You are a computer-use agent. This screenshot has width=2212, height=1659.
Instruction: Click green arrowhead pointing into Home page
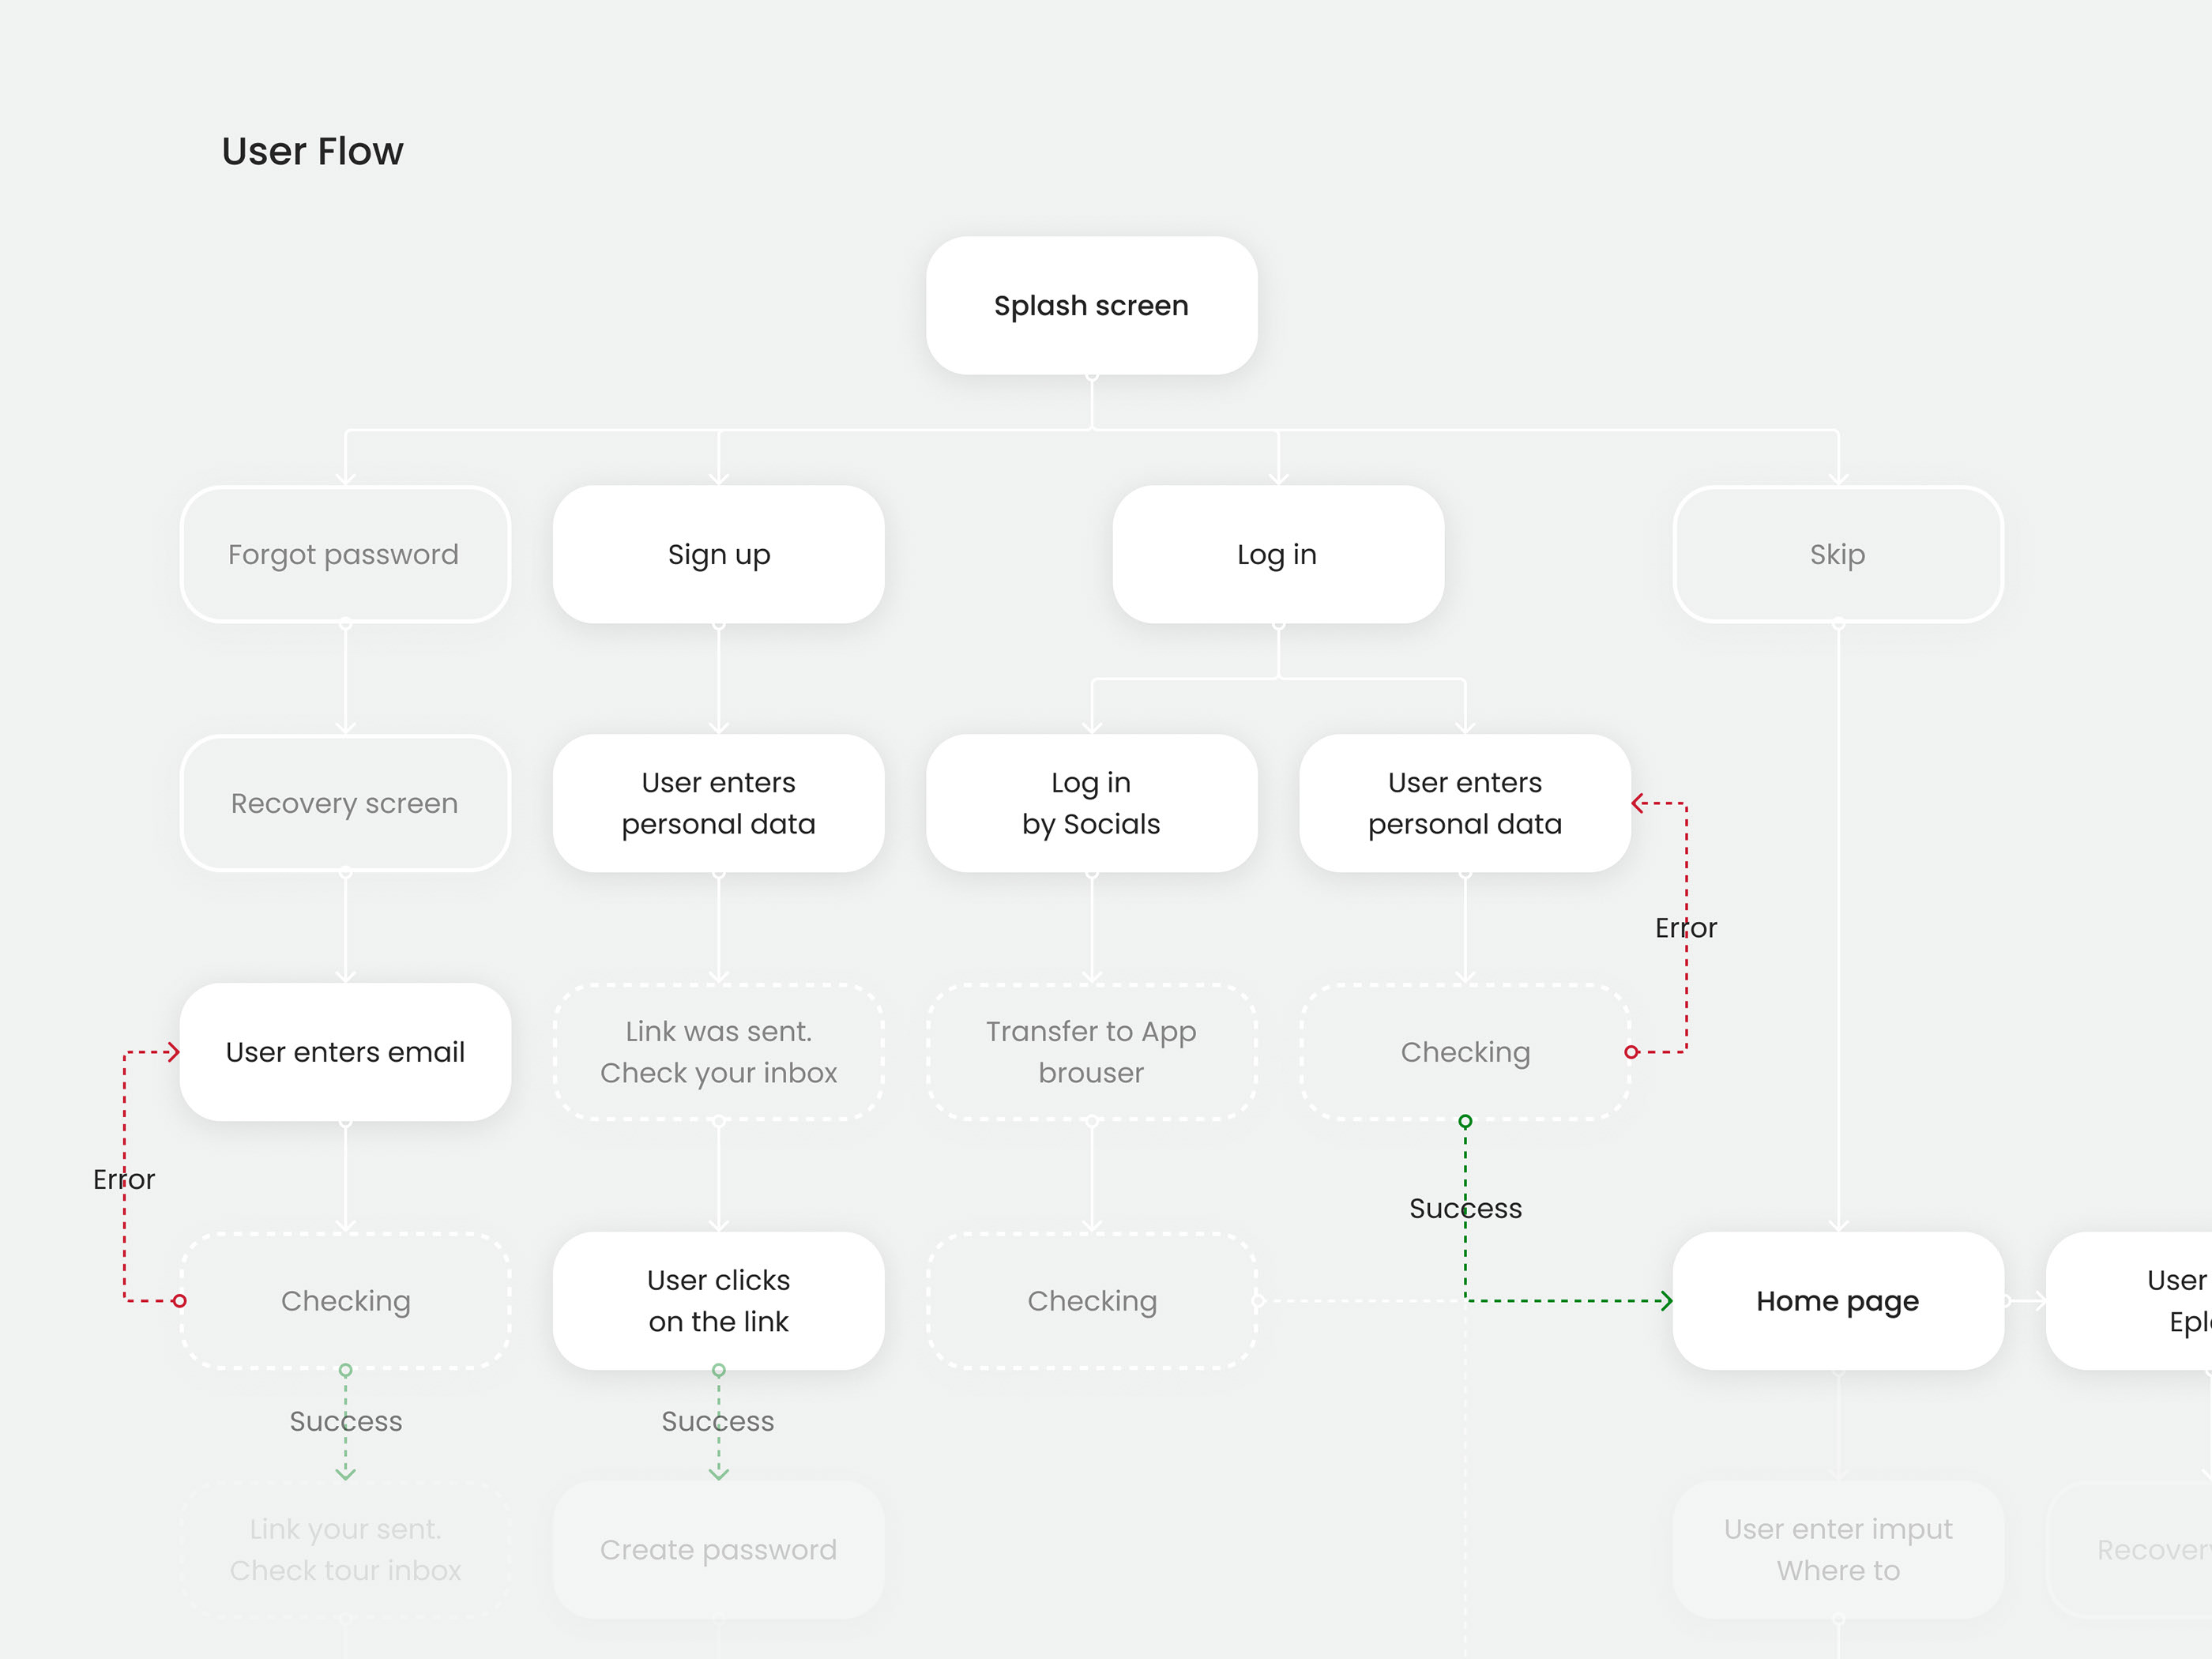[1666, 1300]
